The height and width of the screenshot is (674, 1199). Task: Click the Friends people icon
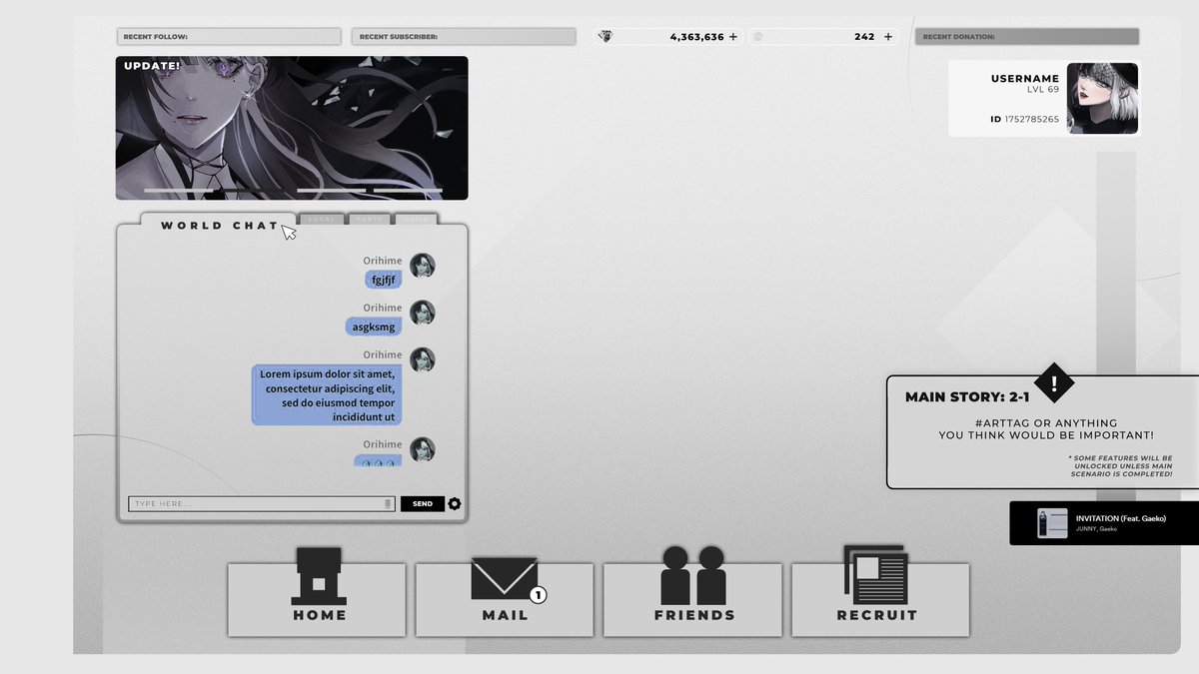pos(692,575)
